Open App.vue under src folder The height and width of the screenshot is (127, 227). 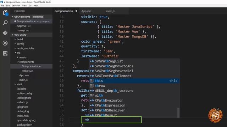(x=24, y=75)
